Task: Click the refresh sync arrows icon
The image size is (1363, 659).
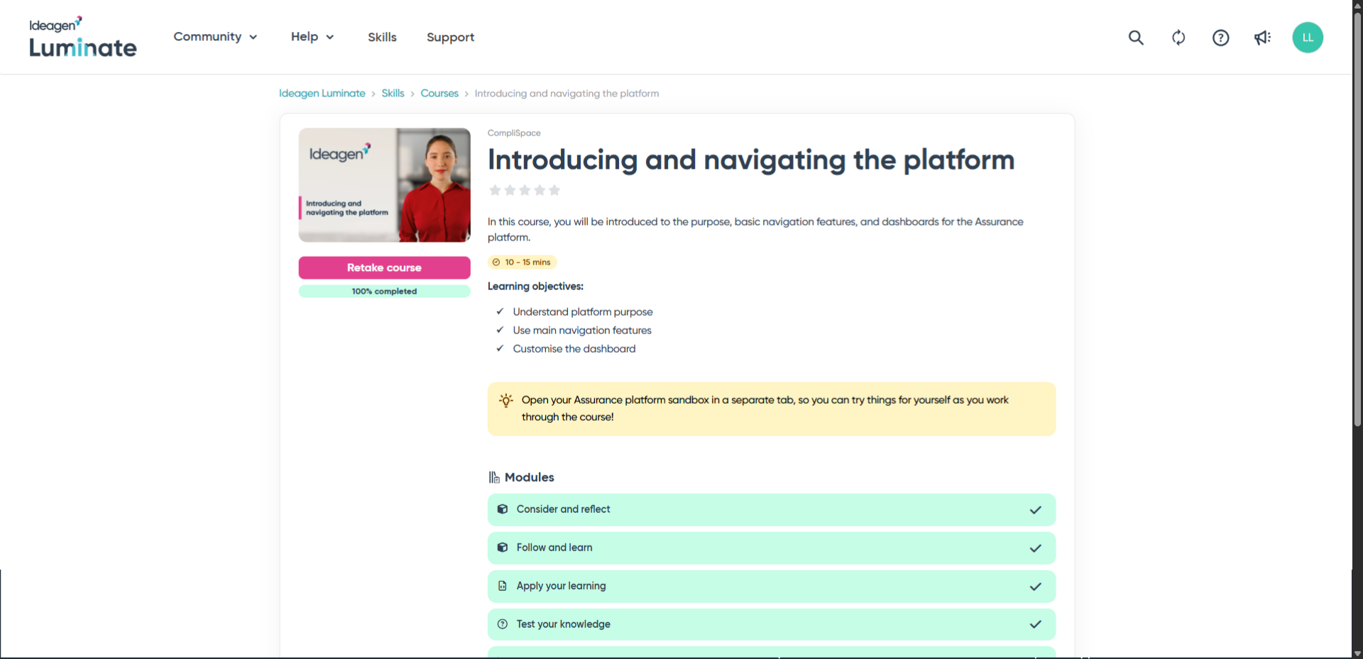Action: 1178,38
